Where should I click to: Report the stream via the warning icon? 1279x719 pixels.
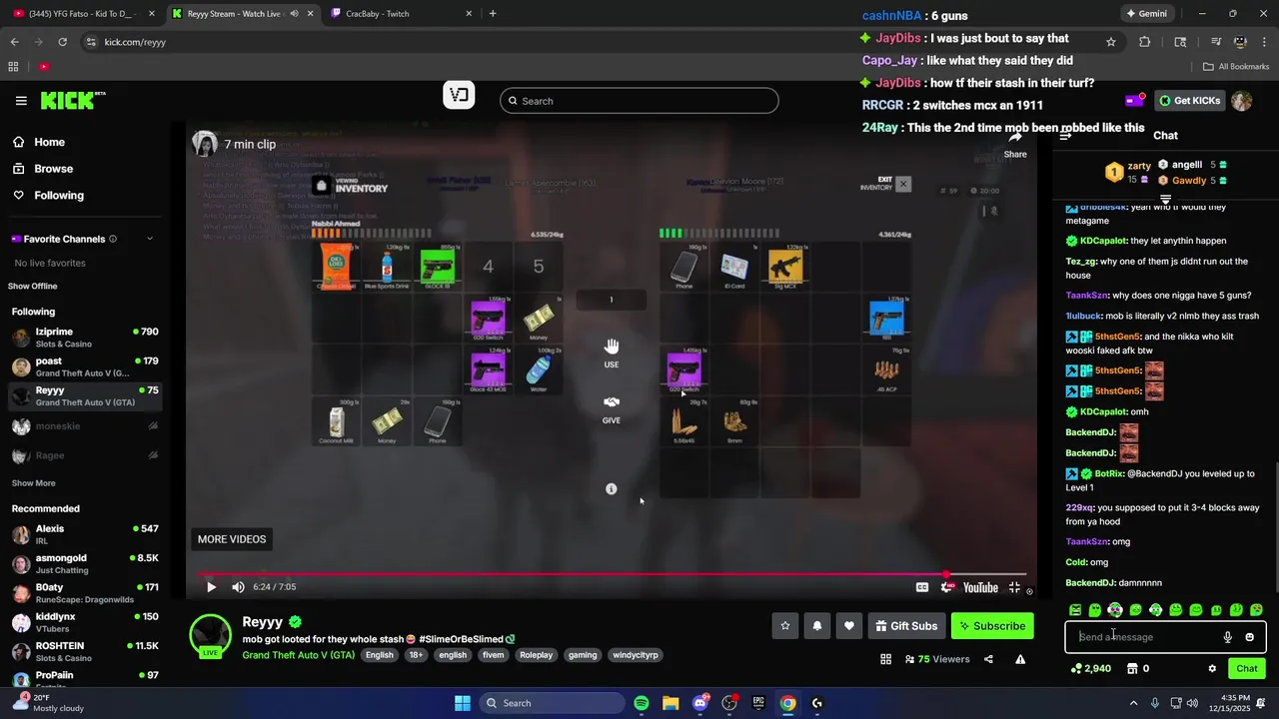point(1020,659)
